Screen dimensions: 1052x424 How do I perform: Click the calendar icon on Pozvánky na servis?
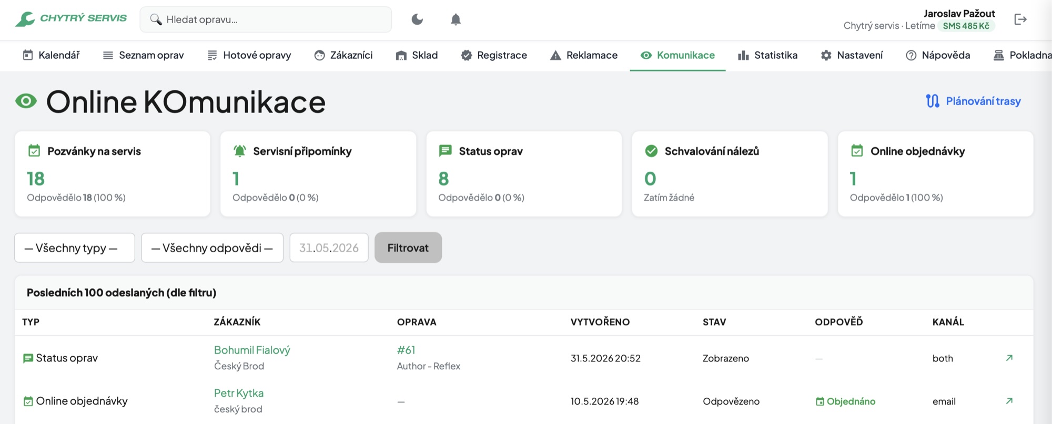pyautogui.click(x=34, y=151)
